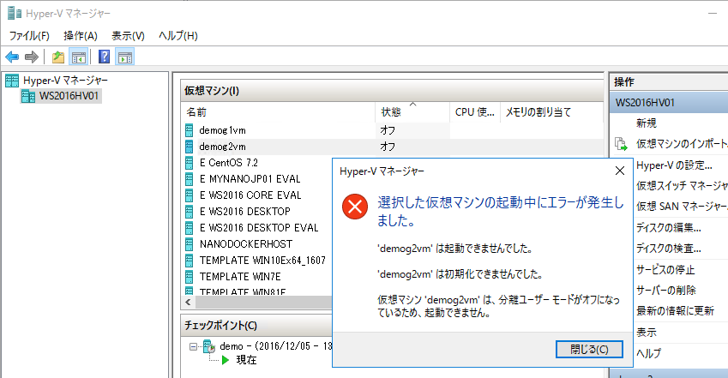Select the demog2vm row

pyautogui.click(x=393, y=147)
